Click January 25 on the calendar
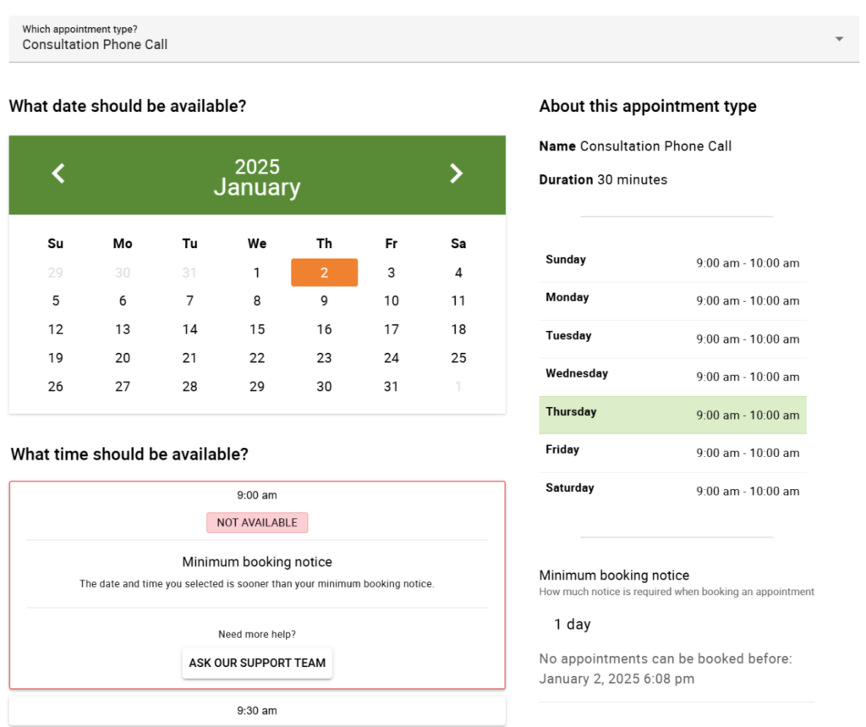 tap(458, 358)
